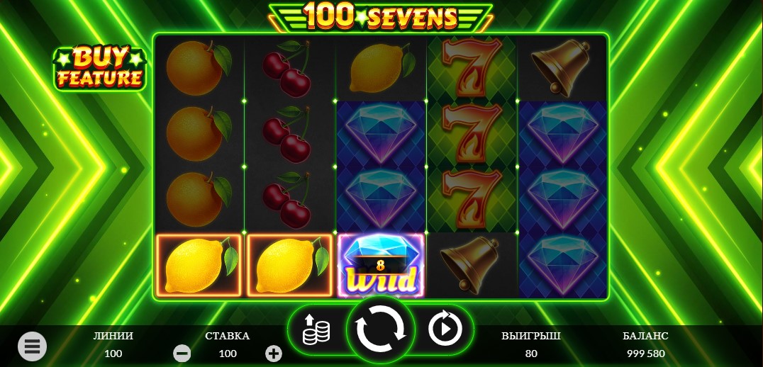The height and width of the screenshot is (367, 763).
Task: Spin the reels with central button
Action: [380, 329]
